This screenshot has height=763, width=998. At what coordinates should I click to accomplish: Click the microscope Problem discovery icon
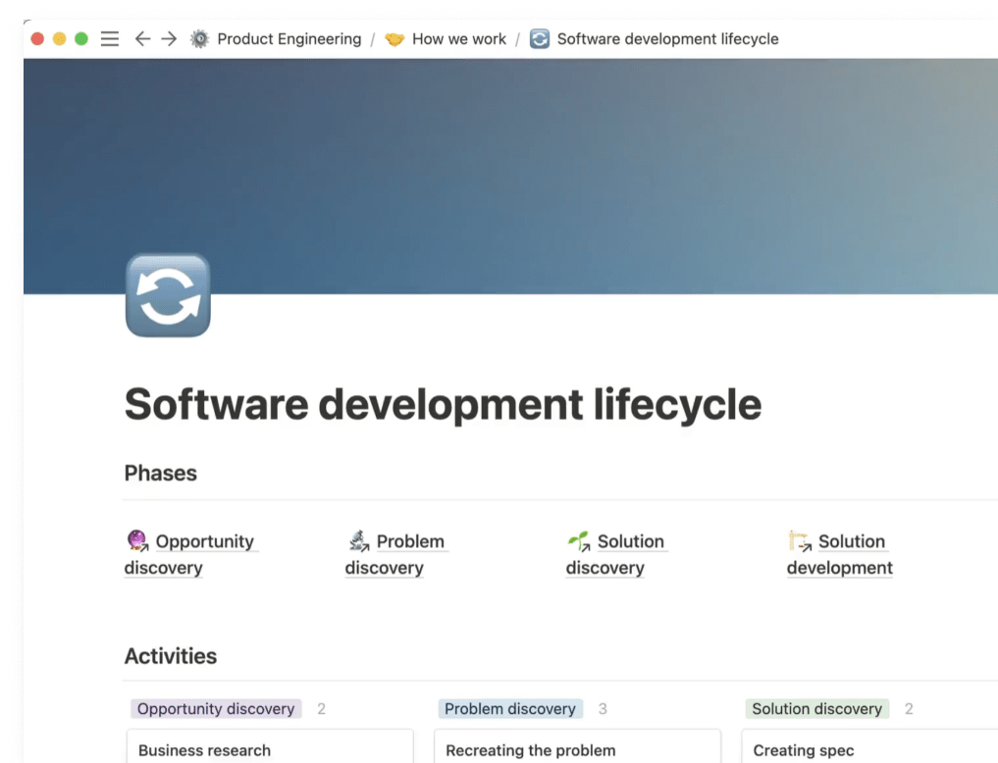click(x=358, y=540)
